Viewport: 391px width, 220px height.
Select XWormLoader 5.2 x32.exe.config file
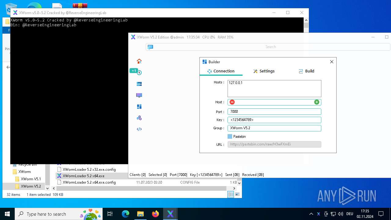click(x=89, y=169)
